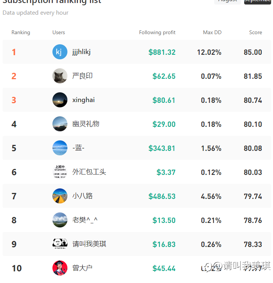The image size is (273, 283).
Task: Click the blue lake avatar of -蓝-
Action: click(x=60, y=148)
